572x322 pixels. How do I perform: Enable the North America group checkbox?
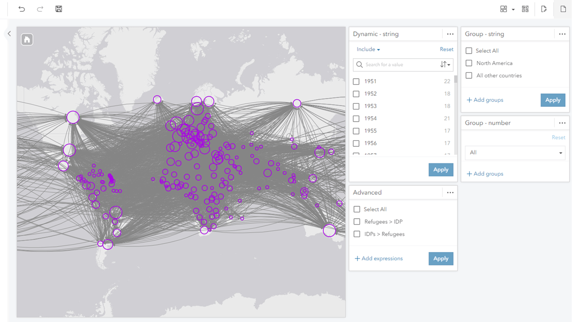point(469,63)
